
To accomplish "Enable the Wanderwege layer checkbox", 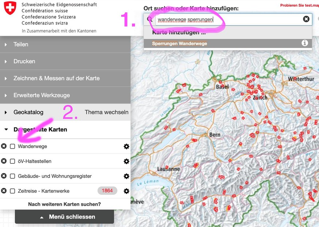I will [12, 146].
